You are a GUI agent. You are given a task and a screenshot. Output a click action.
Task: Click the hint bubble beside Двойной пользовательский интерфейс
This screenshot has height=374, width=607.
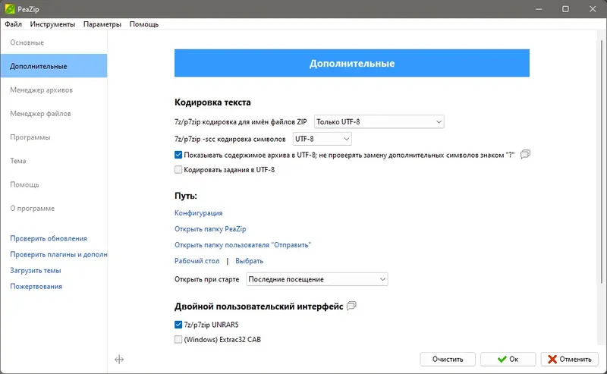tap(351, 306)
